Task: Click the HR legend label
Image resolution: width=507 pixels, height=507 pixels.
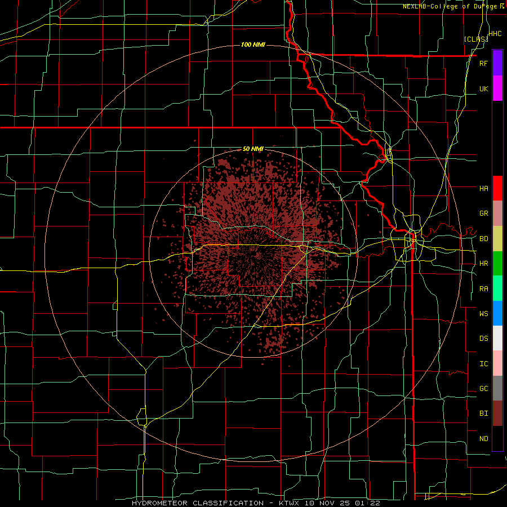Action: click(483, 264)
